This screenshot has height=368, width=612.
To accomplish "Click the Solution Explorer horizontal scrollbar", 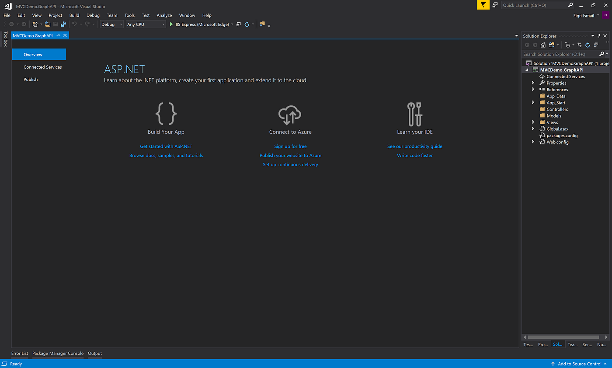I will click(x=563, y=337).
